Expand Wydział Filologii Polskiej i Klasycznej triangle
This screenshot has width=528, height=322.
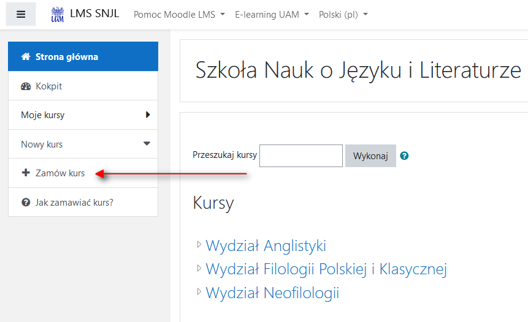(199, 268)
